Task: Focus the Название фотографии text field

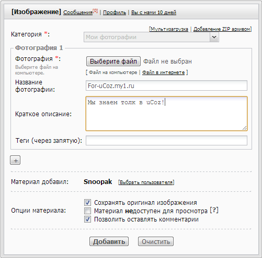Action: (x=166, y=85)
